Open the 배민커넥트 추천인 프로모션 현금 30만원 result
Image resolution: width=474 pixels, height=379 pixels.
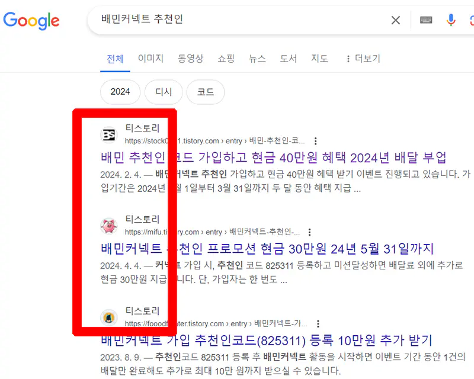[x=267, y=249]
